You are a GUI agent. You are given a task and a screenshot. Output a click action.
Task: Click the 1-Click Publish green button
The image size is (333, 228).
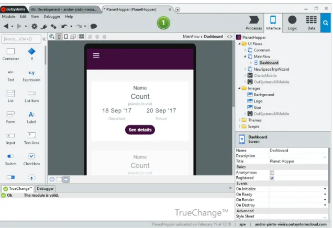point(163,22)
